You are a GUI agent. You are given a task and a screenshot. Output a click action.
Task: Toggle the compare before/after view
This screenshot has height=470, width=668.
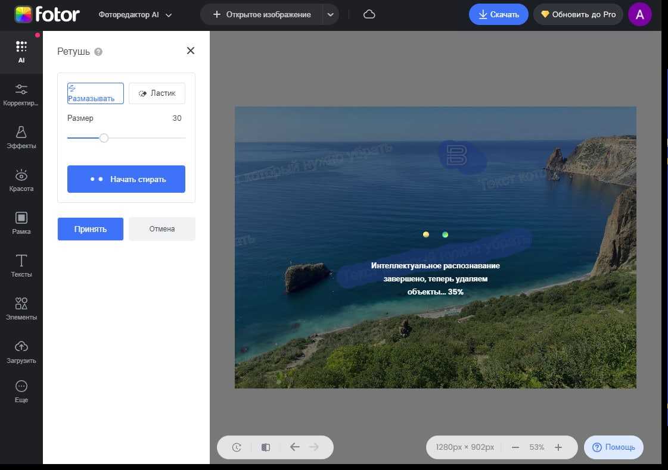(266, 447)
